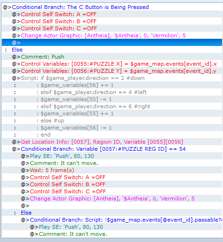Select Control Self Switch: C =OFF just above first Change Actor Graphic
Screen dimensions: 223x242
coord(112,28)
